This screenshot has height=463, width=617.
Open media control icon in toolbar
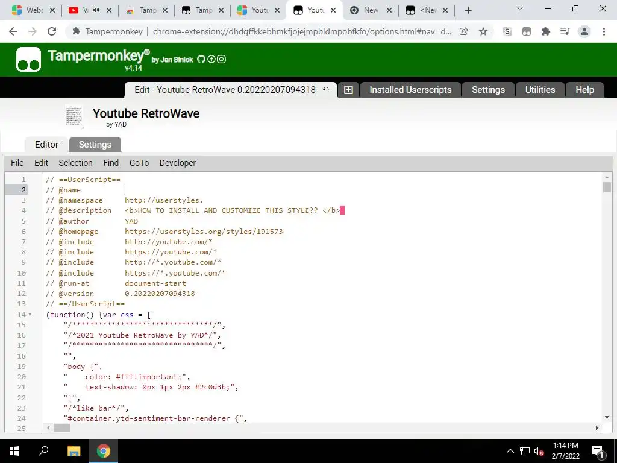pyautogui.click(x=565, y=31)
